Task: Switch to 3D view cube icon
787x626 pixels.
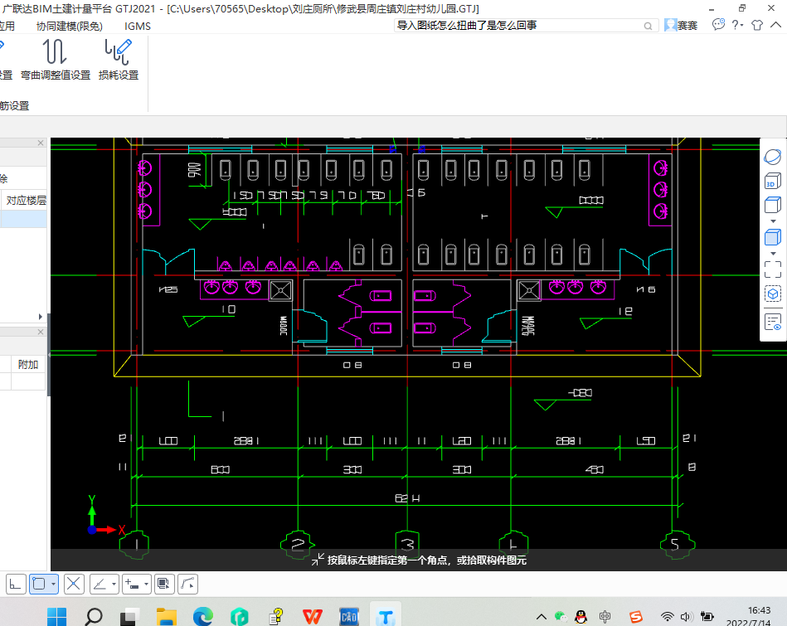Action: 772,181
